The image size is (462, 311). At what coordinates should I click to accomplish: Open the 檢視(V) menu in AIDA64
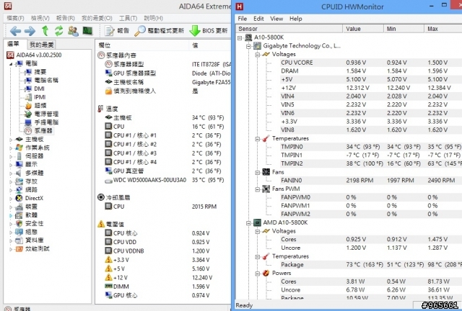[40, 18]
